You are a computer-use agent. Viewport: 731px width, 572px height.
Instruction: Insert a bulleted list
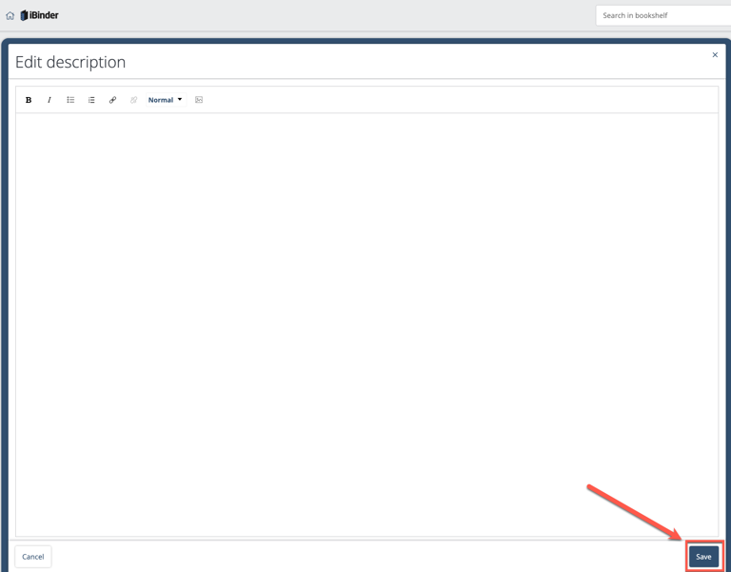(70, 100)
